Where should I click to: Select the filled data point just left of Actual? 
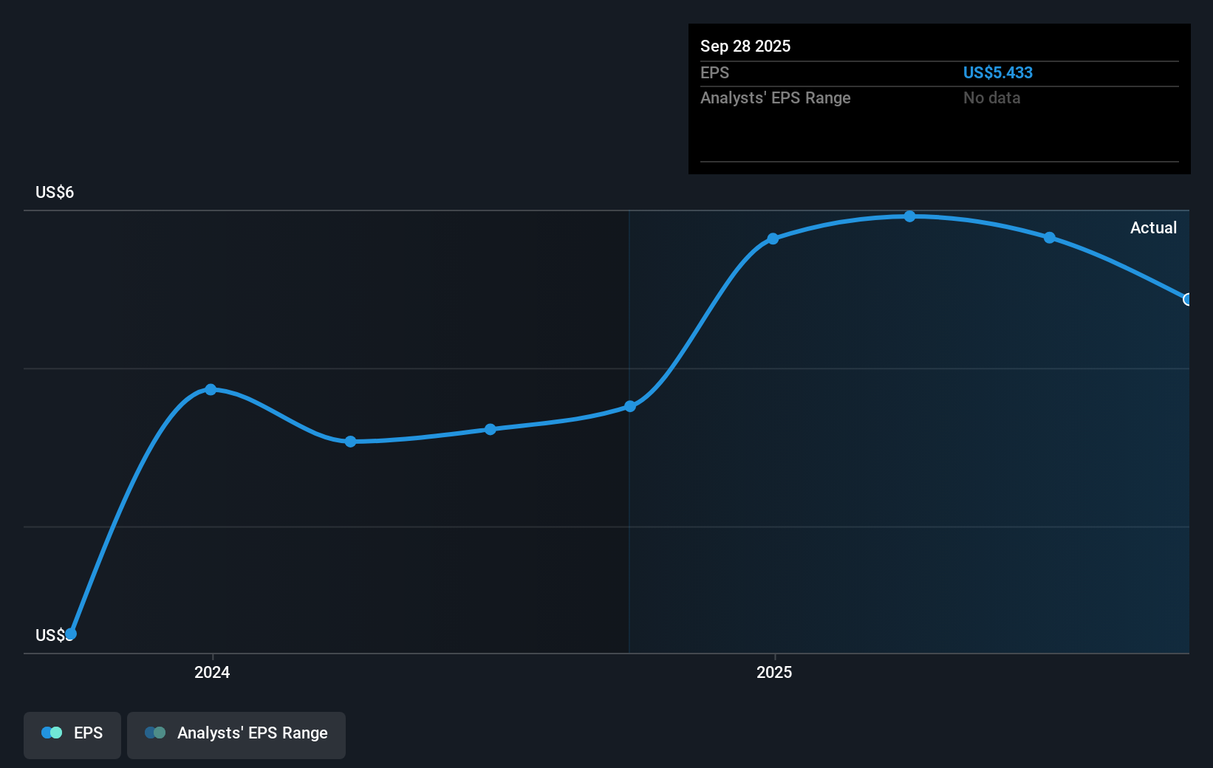1050,238
